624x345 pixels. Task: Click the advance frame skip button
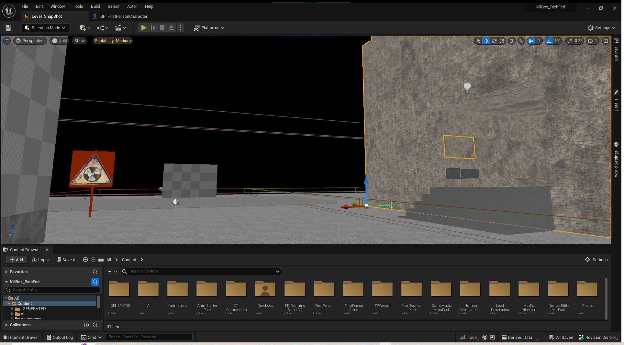click(153, 28)
